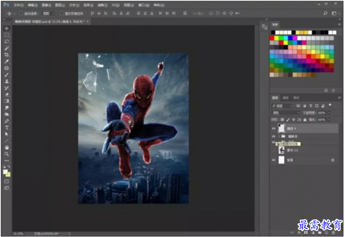This screenshot has width=345, height=237.
Task: Click the foreground color swatch
Action: coord(5,172)
